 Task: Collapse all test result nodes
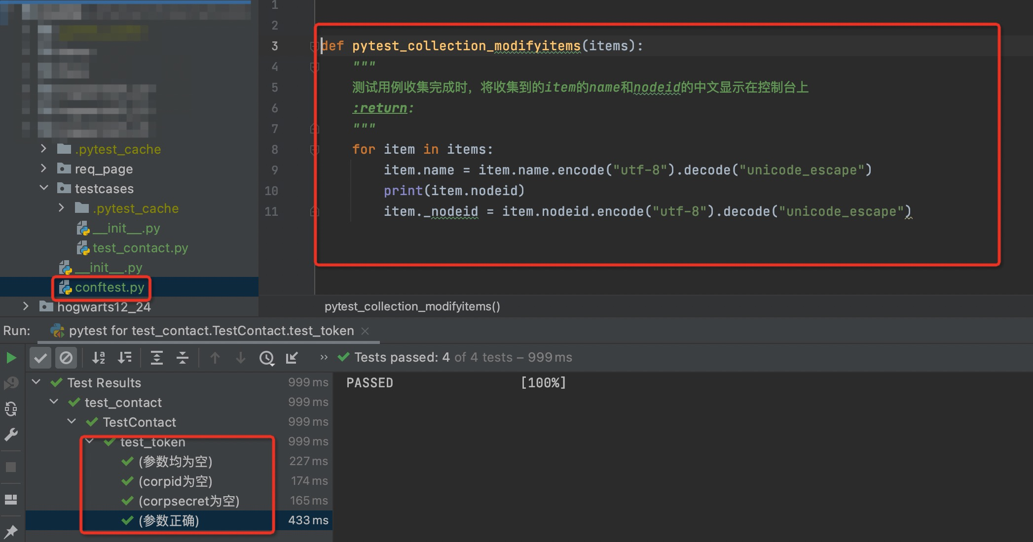click(183, 358)
